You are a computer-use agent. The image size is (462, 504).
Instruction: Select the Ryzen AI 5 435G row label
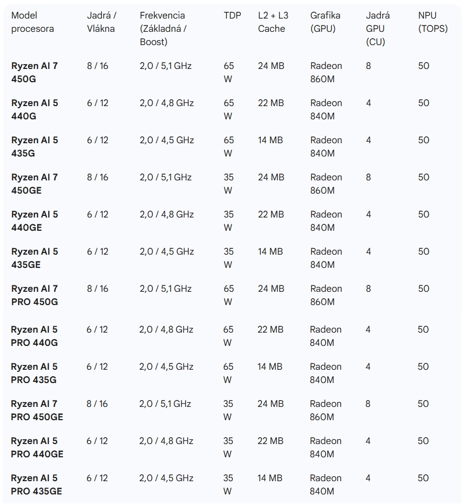click(x=34, y=147)
